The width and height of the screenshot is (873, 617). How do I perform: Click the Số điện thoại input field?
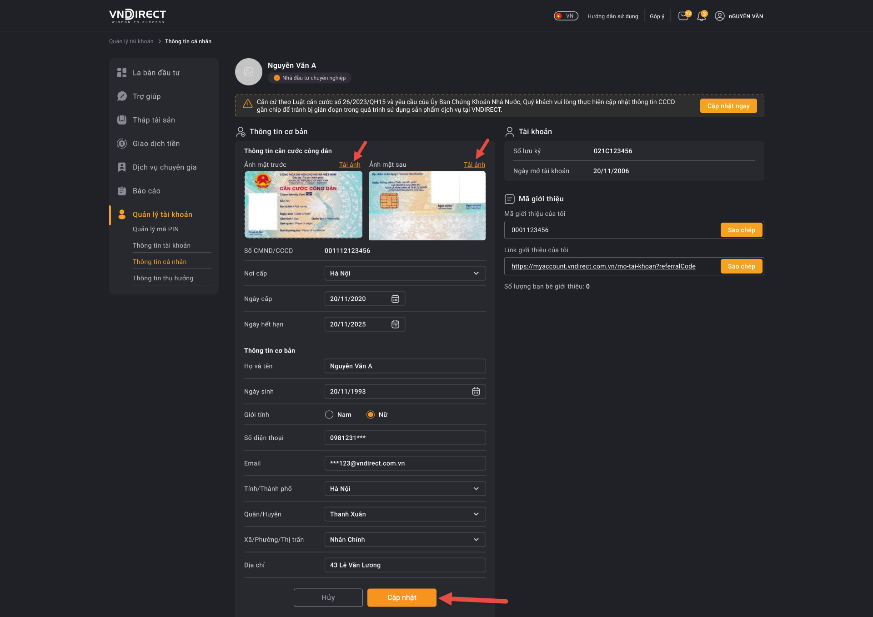(x=405, y=438)
